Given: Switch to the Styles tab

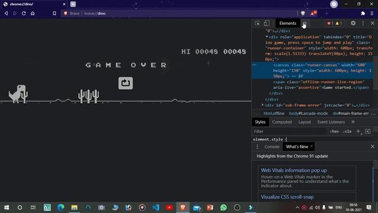Looking at the screenshot, I should (x=260, y=122).
